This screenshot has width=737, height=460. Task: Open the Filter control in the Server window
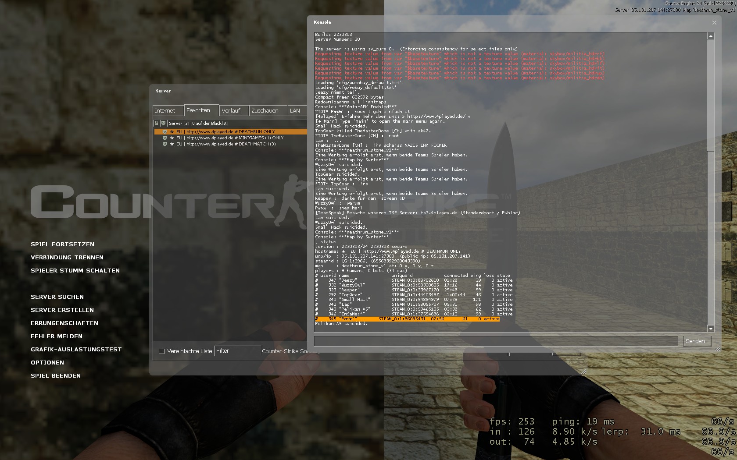click(x=237, y=351)
